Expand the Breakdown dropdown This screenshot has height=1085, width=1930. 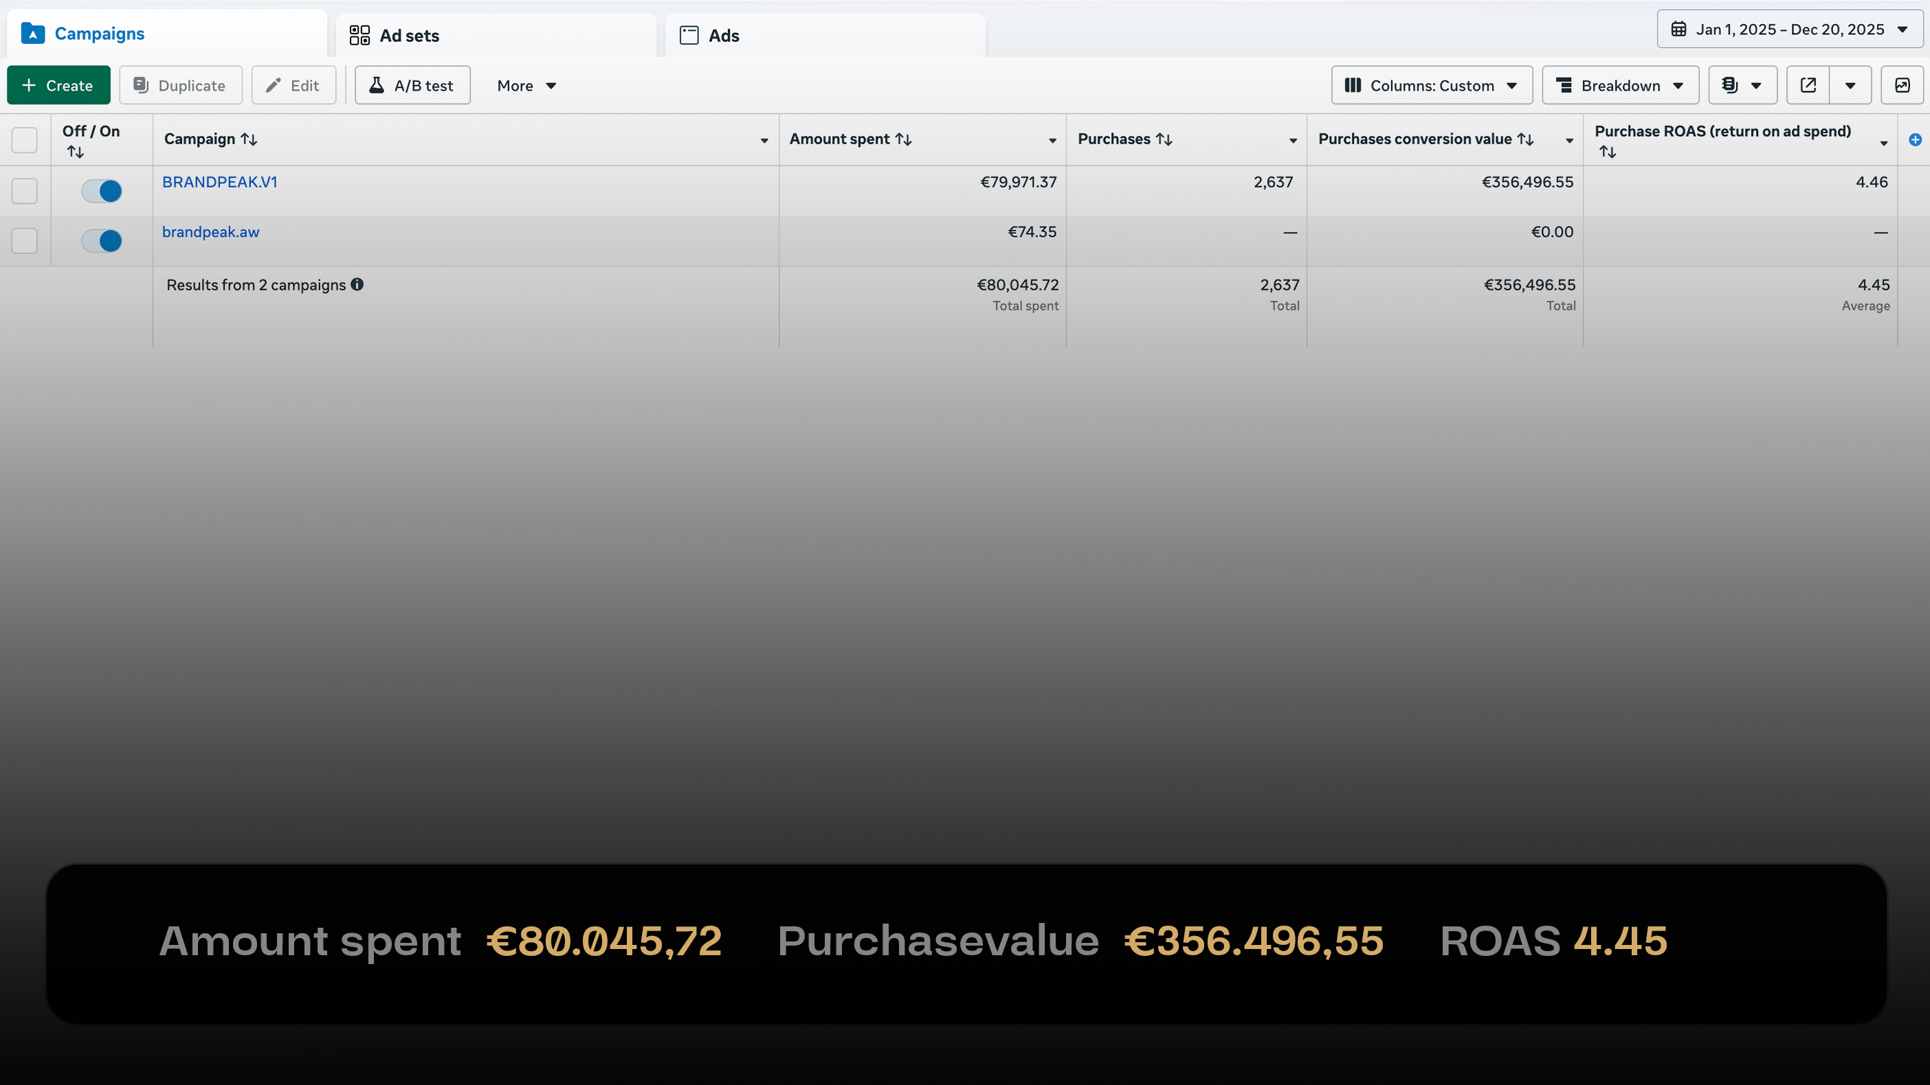tap(1620, 85)
